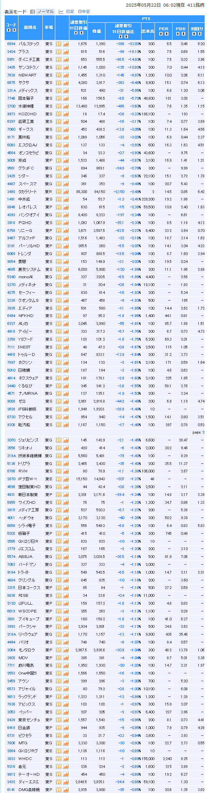Click book icon in ダイニチ工業 row
This screenshot has height=793, width=207.
coord(58,59)
